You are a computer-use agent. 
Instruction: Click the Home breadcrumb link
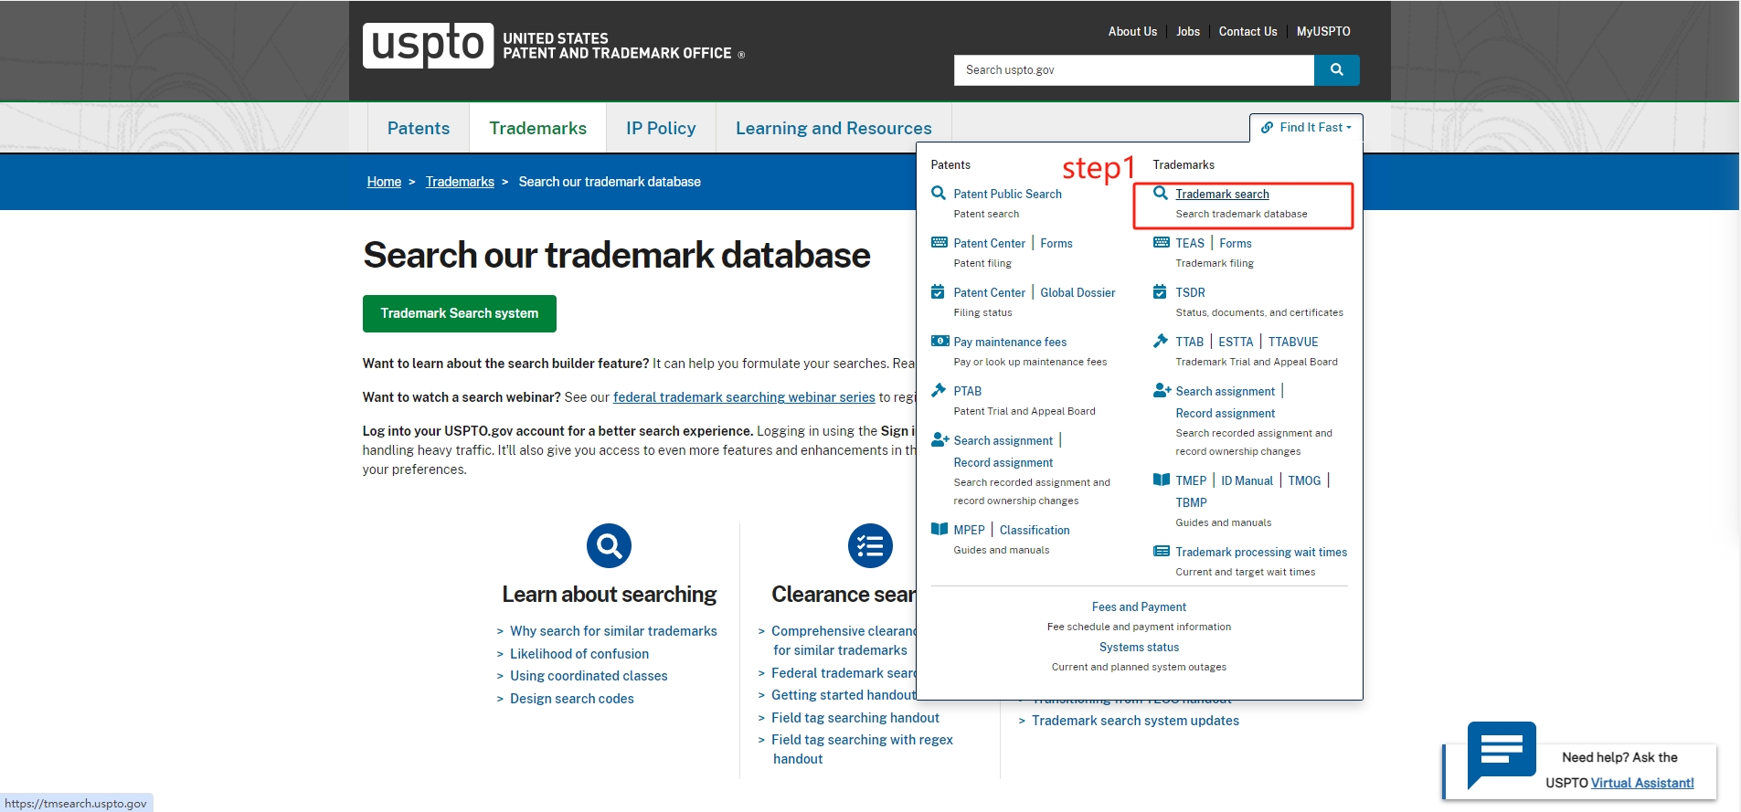pyautogui.click(x=384, y=182)
